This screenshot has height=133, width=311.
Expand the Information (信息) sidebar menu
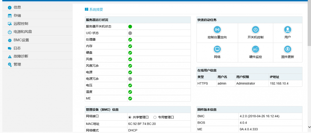pyautogui.click(x=17, y=7)
